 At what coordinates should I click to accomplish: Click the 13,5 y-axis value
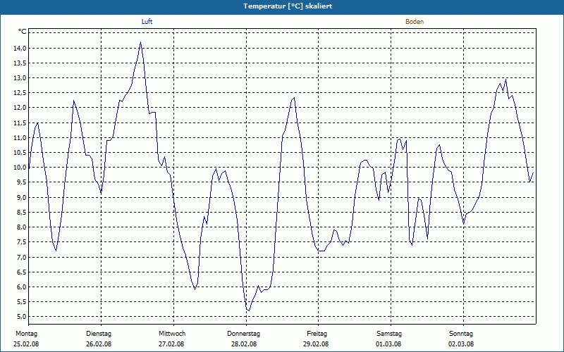(x=20, y=63)
